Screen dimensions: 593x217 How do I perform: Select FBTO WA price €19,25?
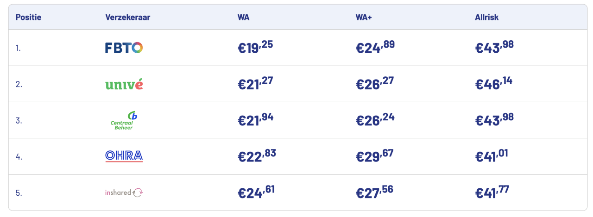click(255, 48)
